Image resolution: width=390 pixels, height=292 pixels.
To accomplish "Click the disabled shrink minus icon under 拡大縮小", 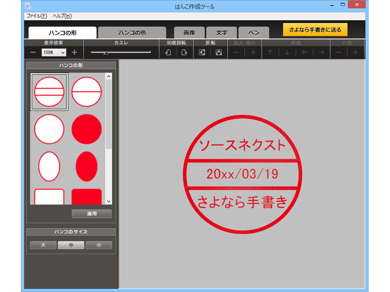I will pyautogui.click(x=236, y=53).
